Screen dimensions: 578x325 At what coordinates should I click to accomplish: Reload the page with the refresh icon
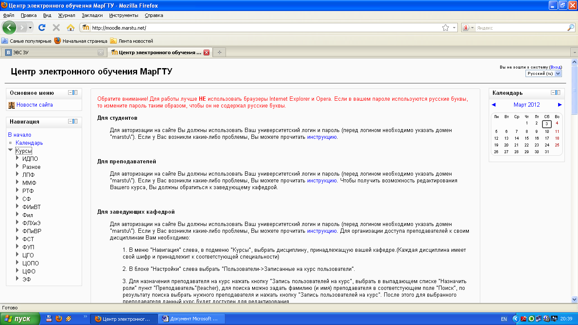point(42,28)
